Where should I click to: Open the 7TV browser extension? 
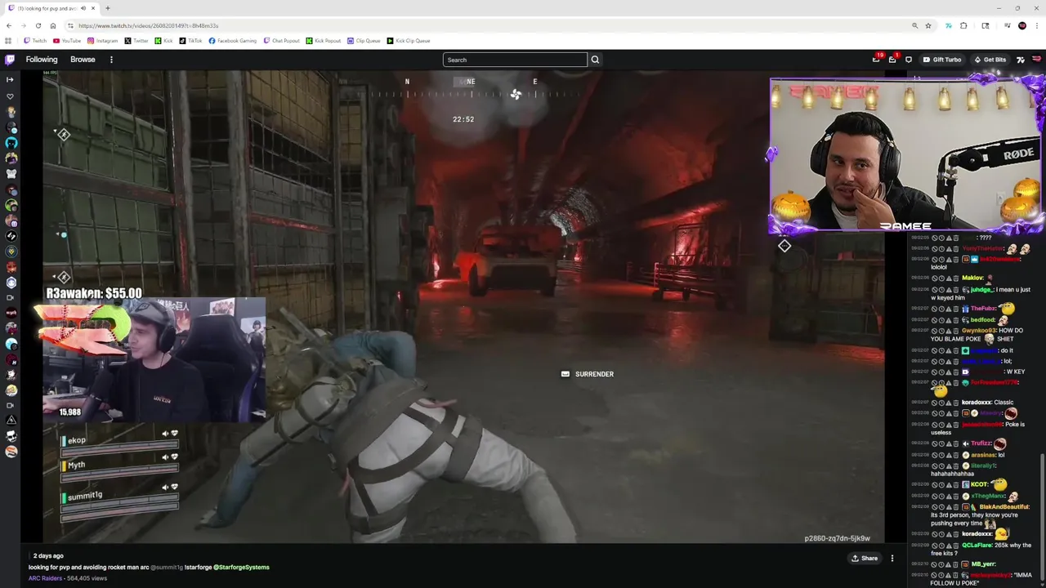948,25
